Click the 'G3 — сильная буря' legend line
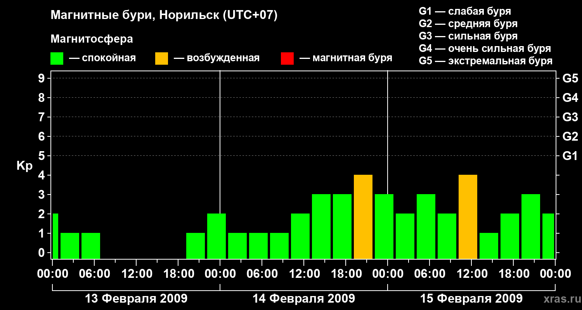582x310 pixels. point(468,36)
